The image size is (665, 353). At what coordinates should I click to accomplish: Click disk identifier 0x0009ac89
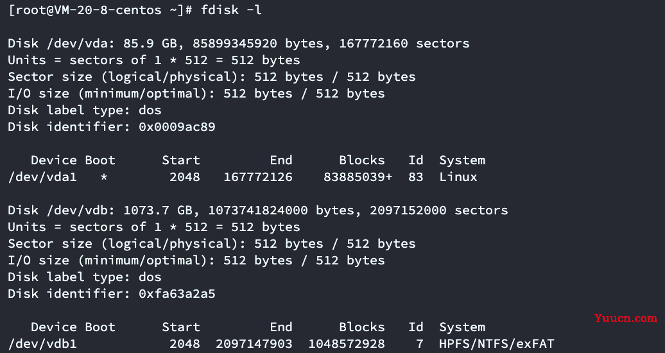177,126
